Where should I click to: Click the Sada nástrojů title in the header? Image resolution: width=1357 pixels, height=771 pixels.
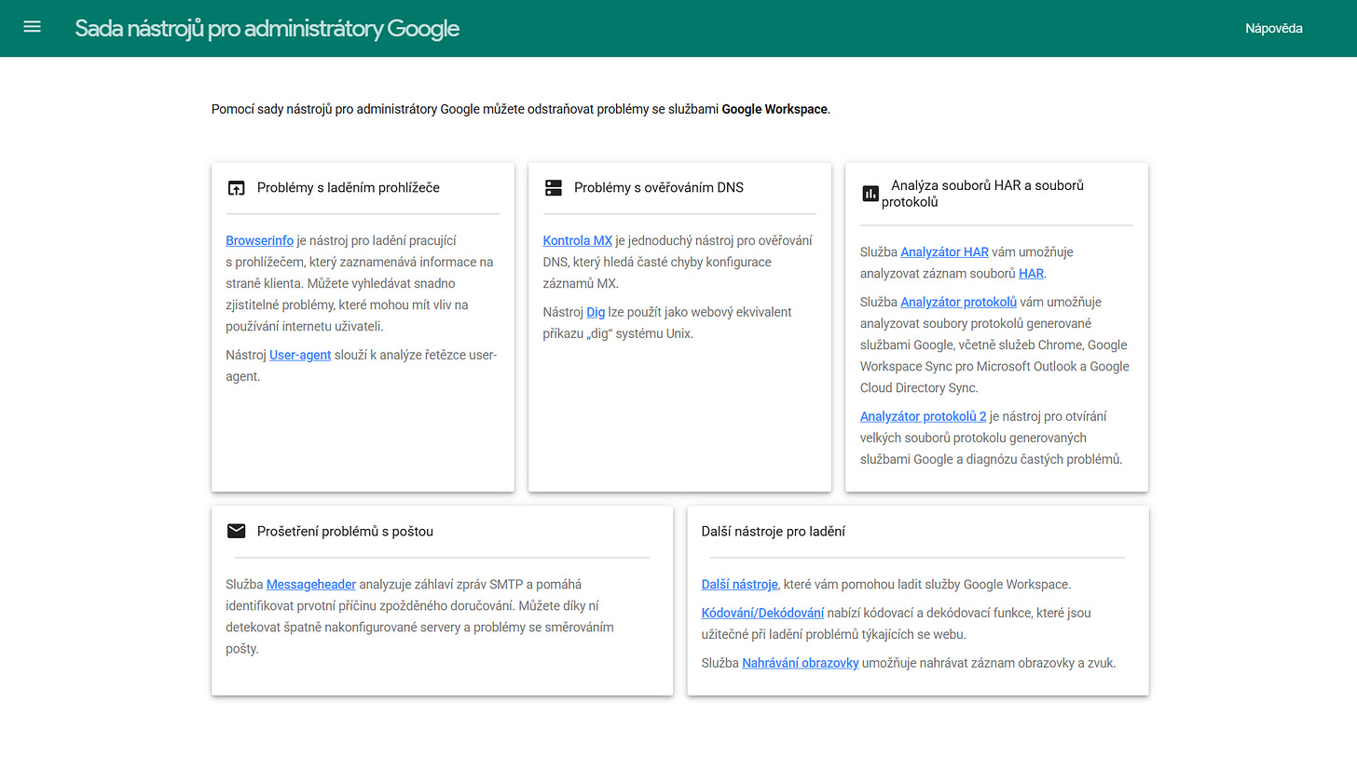point(267,28)
